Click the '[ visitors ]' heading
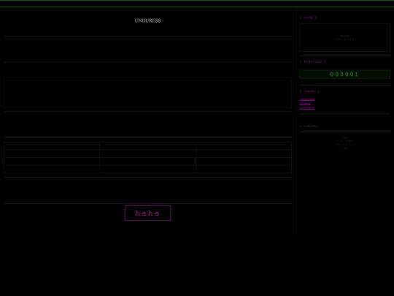Image resolution: width=394 pixels, height=296 pixels. (x=312, y=61)
